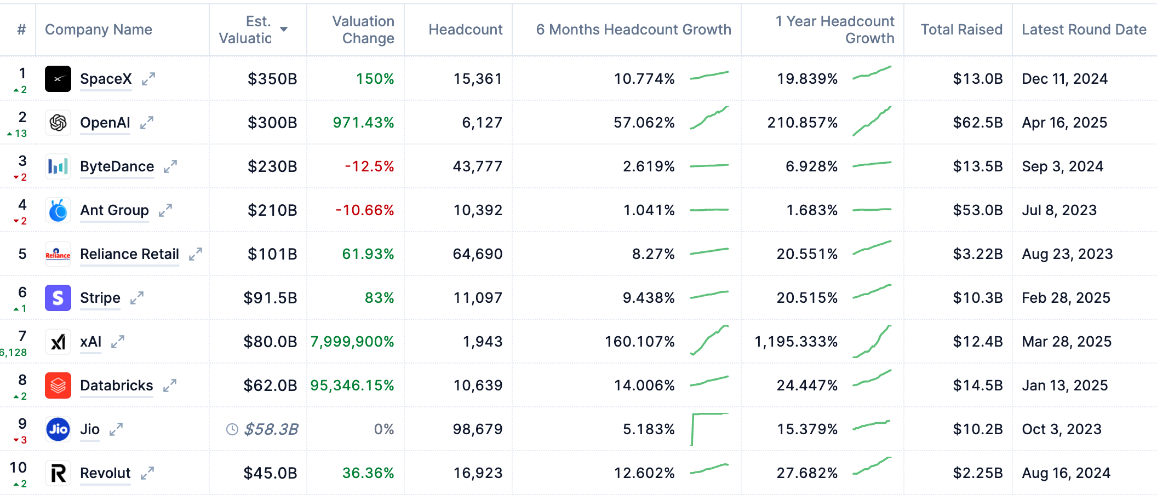Screen dimensions: 1157x495
Task: Click the clock icon beside Jio's $58.3B valuation
Action: pos(232,429)
